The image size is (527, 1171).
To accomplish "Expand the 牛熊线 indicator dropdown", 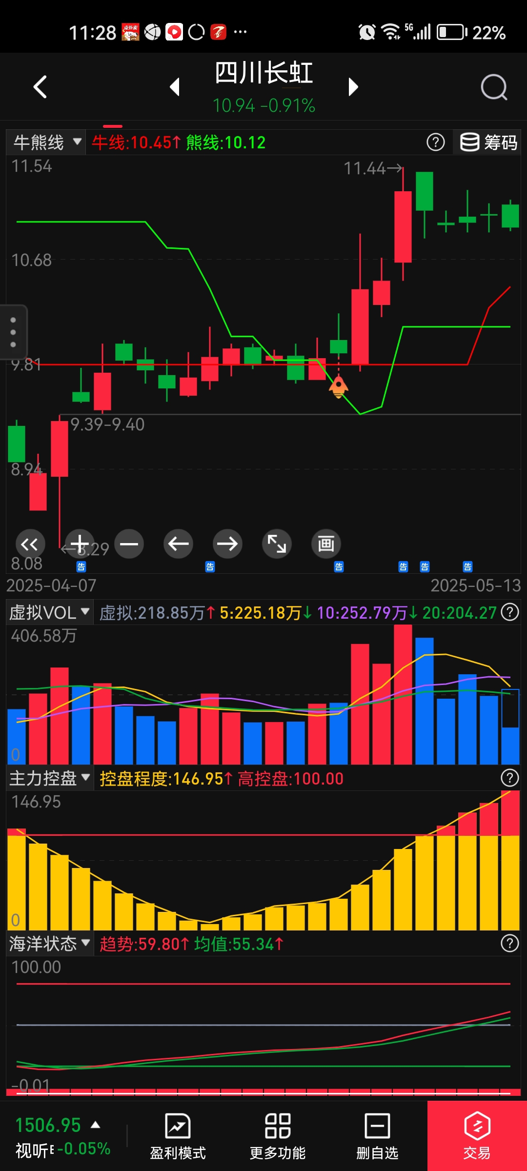I will click(46, 142).
